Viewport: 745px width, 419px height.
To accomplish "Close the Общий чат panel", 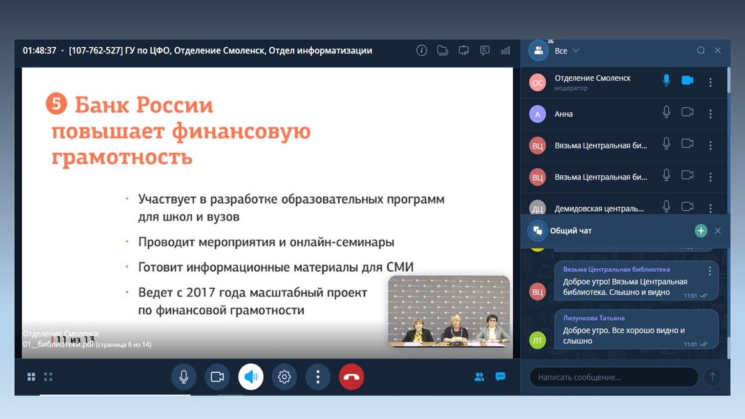I will 718,231.
